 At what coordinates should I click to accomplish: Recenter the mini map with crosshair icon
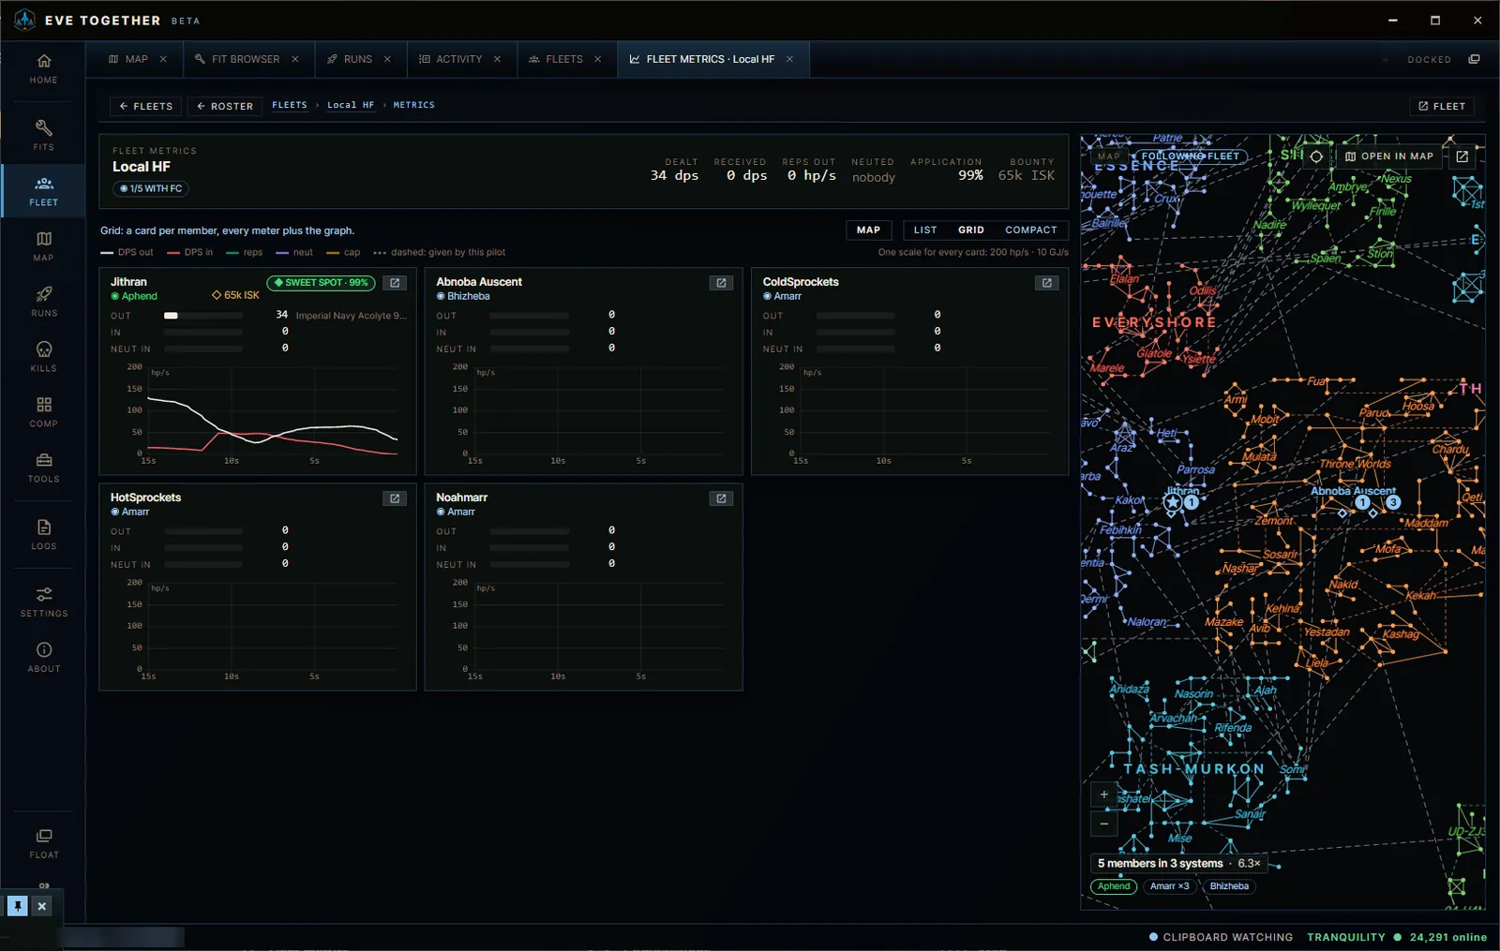pyautogui.click(x=1316, y=156)
